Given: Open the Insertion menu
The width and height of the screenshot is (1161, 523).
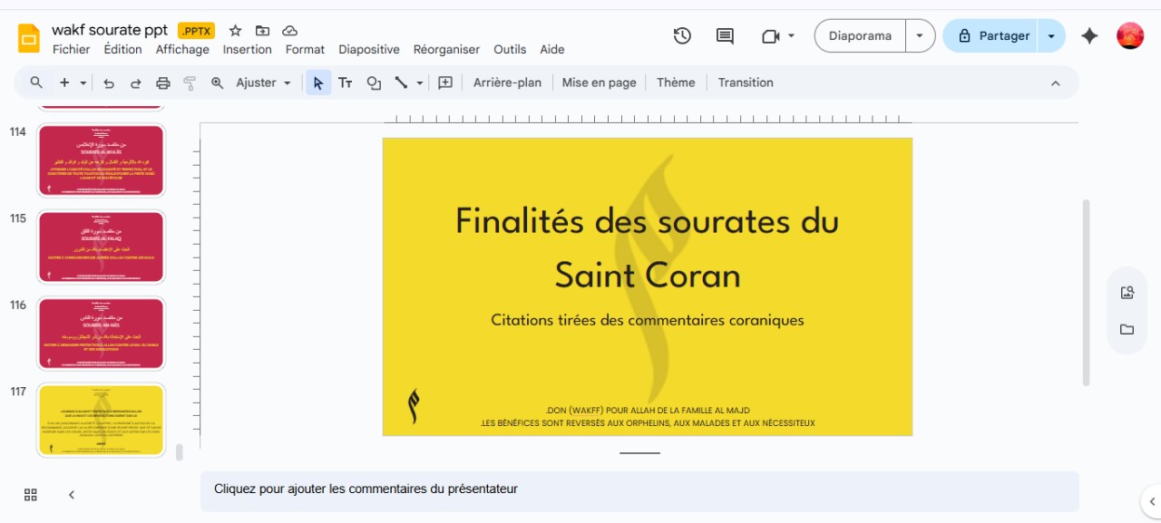Looking at the screenshot, I should pyautogui.click(x=247, y=50).
